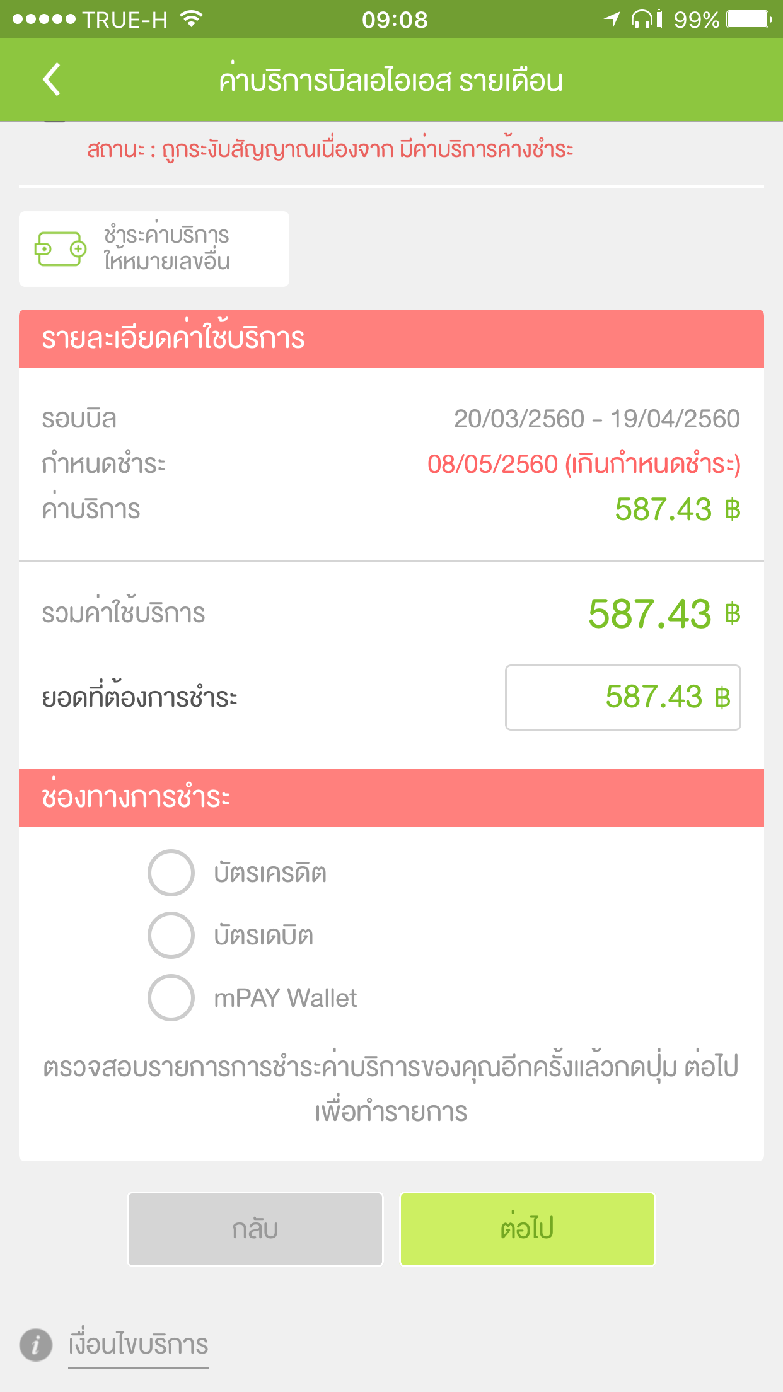Edit the ยอดที่ต้องการชำระ amount field
Viewport: 783px width, 1392px height.
pos(623,697)
